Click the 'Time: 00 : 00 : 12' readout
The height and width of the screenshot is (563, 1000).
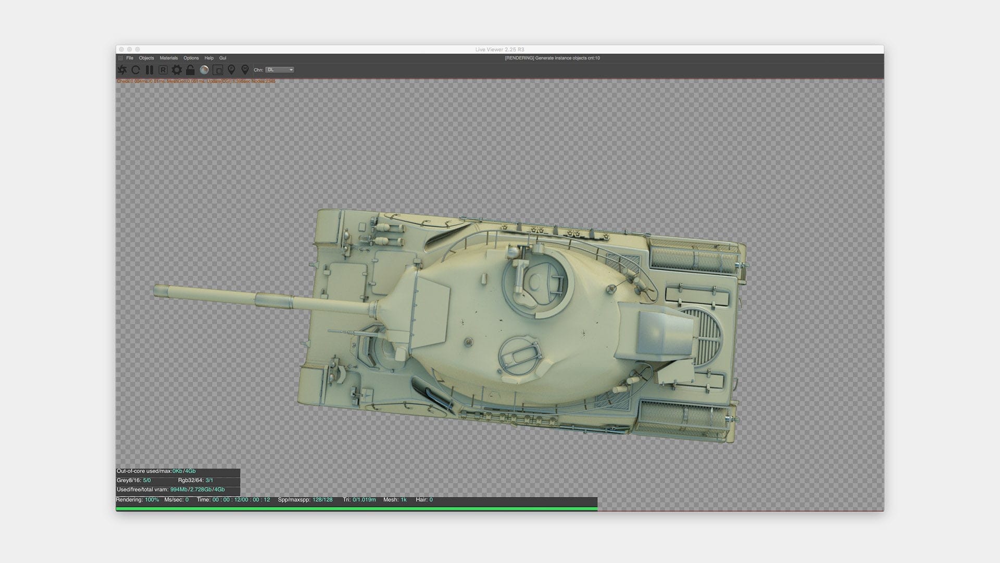[233, 500]
